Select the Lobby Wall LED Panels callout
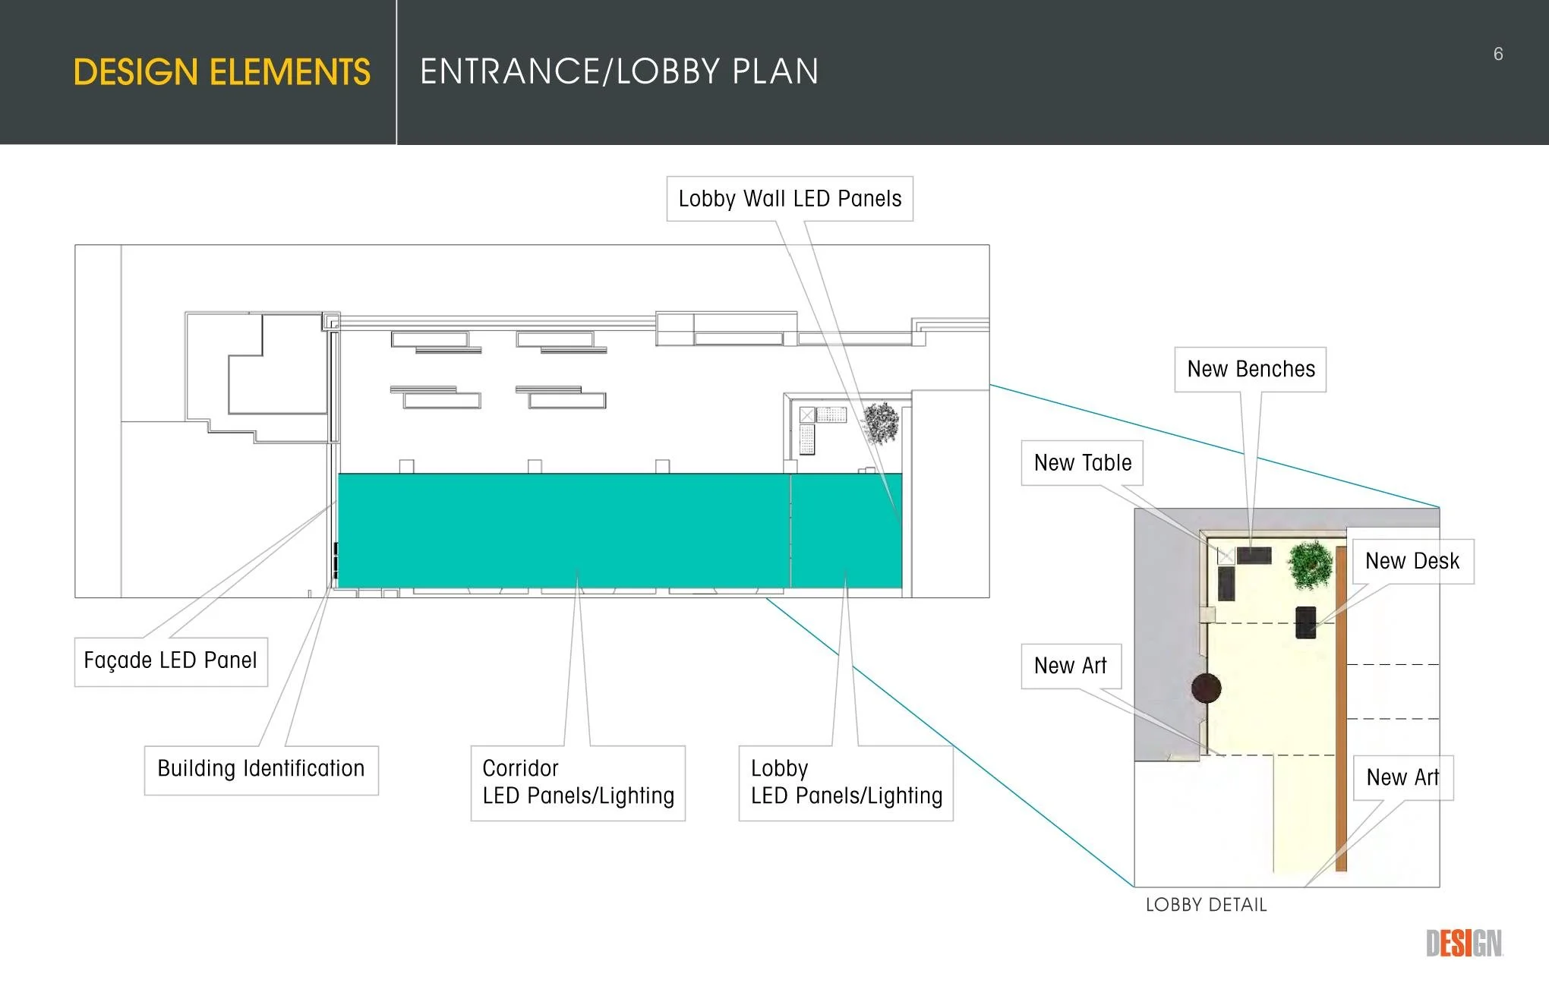 pyautogui.click(x=787, y=198)
